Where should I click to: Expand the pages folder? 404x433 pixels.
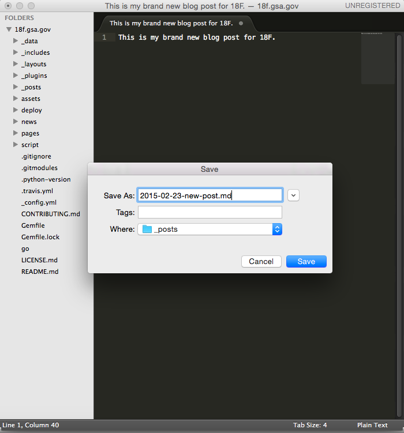click(16, 133)
